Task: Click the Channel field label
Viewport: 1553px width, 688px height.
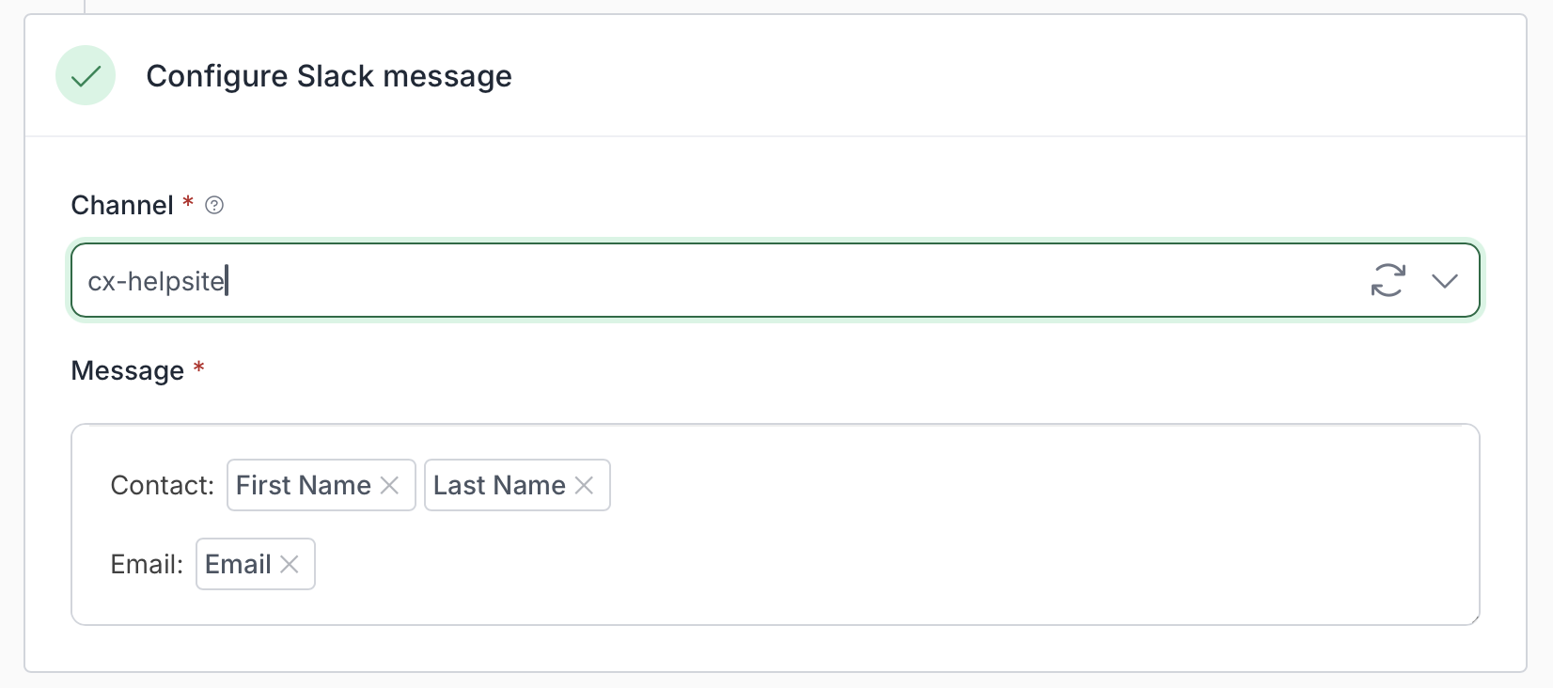Action: [122, 205]
